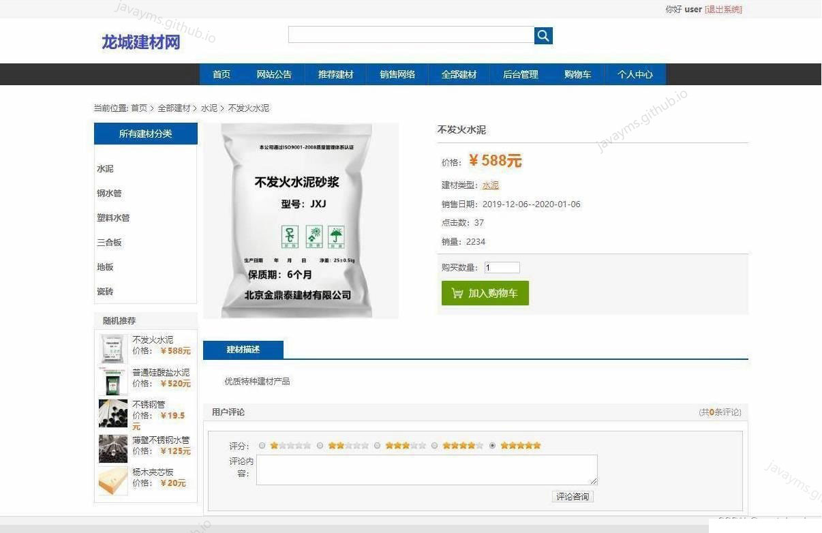Screen dimensions: 822x533
Task: Click the shopping cart icon inside 加入购物车 button
Action: 457,293
